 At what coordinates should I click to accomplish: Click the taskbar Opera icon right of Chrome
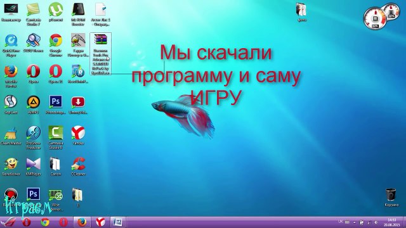click(x=63, y=222)
